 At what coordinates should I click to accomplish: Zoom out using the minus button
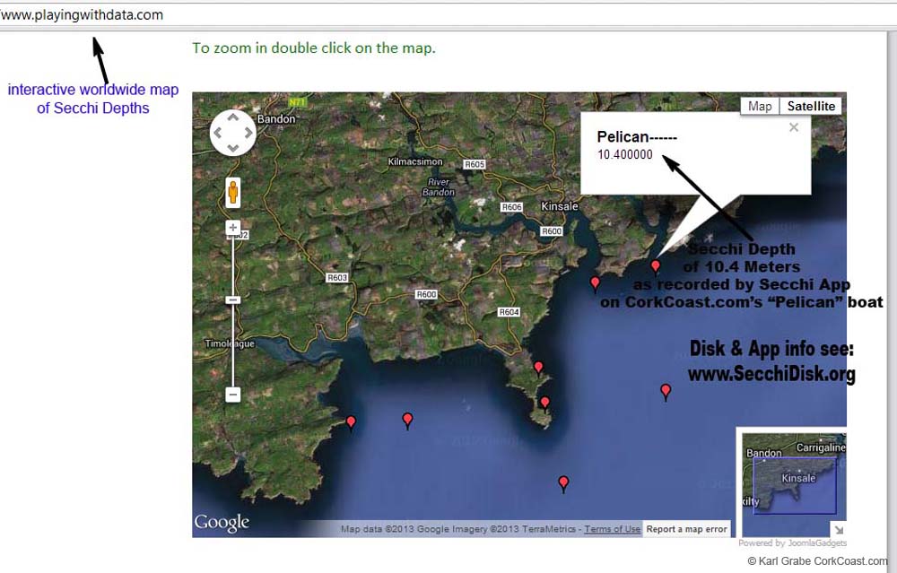233,395
